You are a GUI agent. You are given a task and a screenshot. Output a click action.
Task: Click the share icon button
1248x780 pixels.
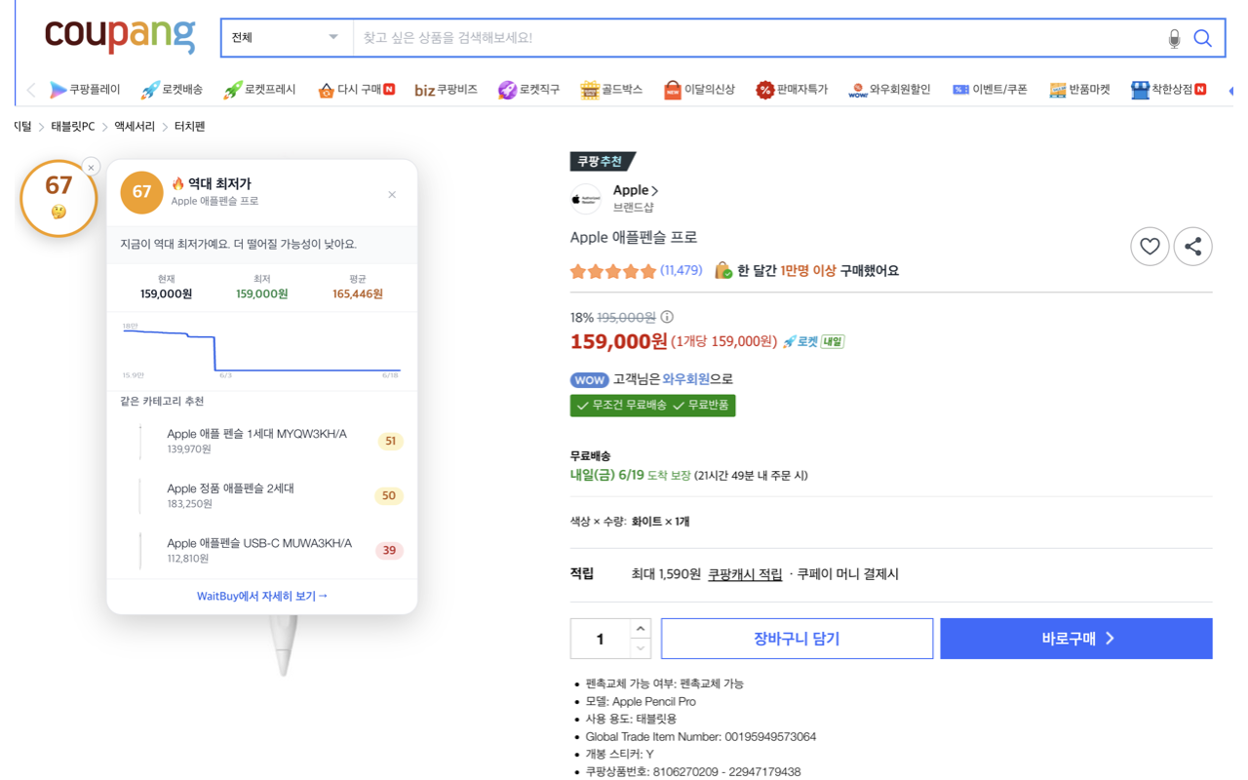click(x=1192, y=247)
